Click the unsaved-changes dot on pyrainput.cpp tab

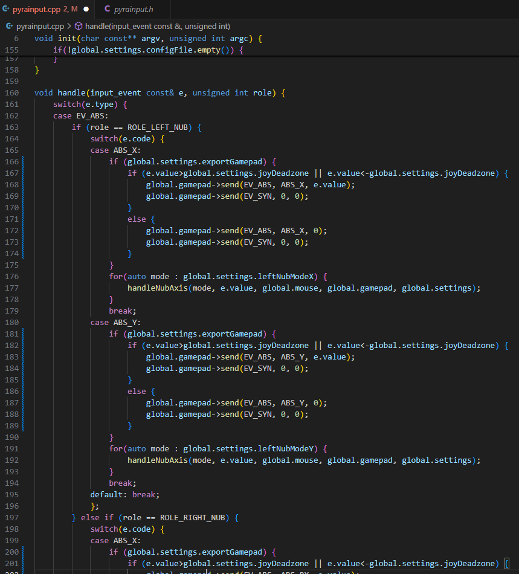[86, 9]
